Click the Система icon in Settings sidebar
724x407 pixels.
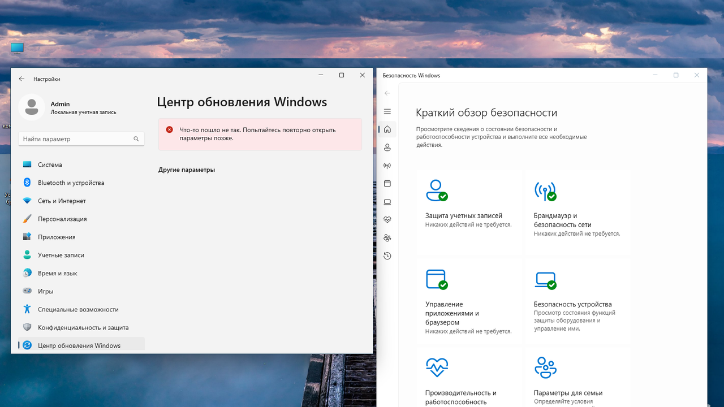click(x=27, y=164)
